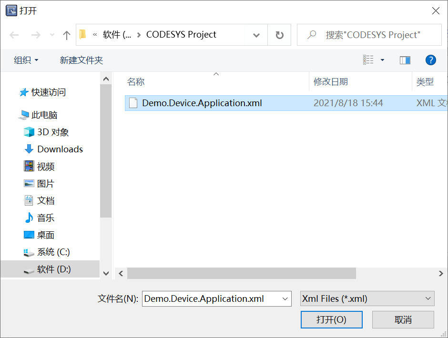Open the file type dropdown Xml Files

pyautogui.click(x=367, y=298)
